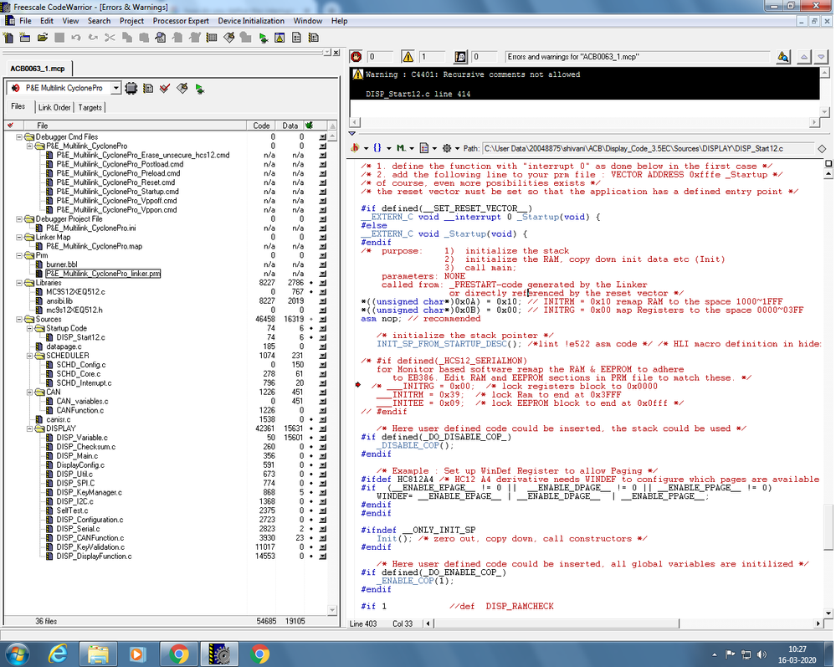
Task: Click the Undo arrow toolbar icon
Action: 75,38
